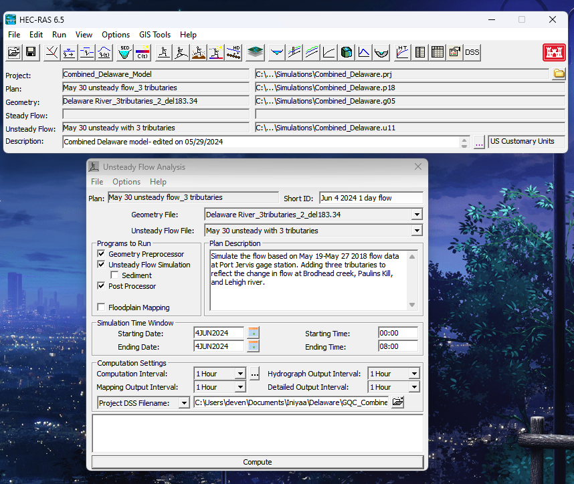Open Help menu in Unsteady Flow Analysis window

158,181
